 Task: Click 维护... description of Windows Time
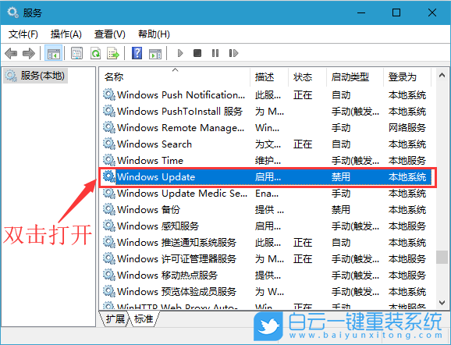click(268, 160)
